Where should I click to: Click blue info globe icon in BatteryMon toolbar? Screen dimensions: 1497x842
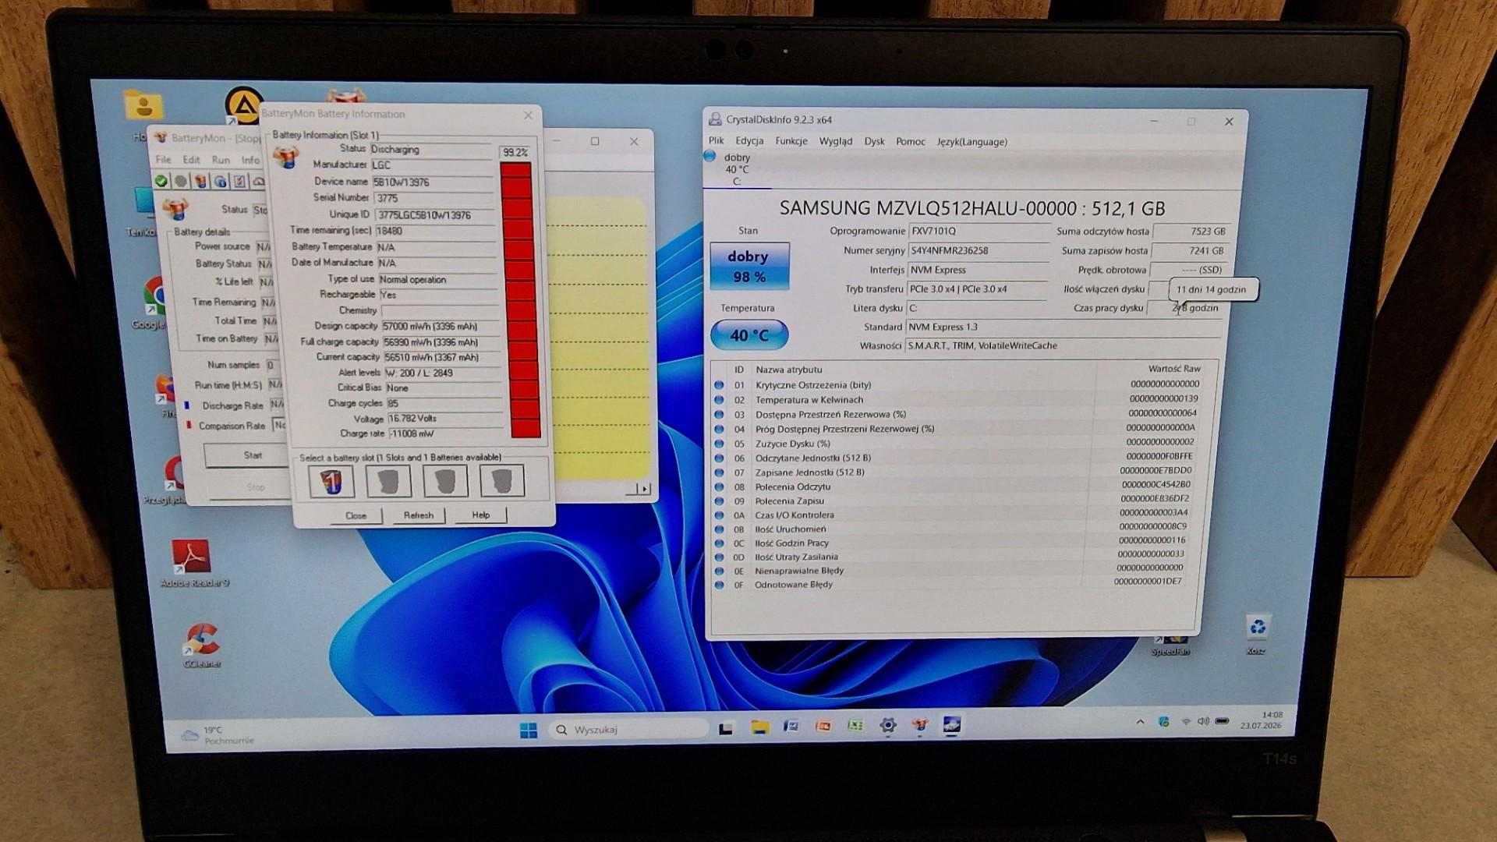pyautogui.click(x=221, y=181)
